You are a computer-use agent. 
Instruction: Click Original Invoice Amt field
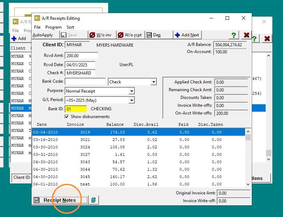(x=233, y=193)
